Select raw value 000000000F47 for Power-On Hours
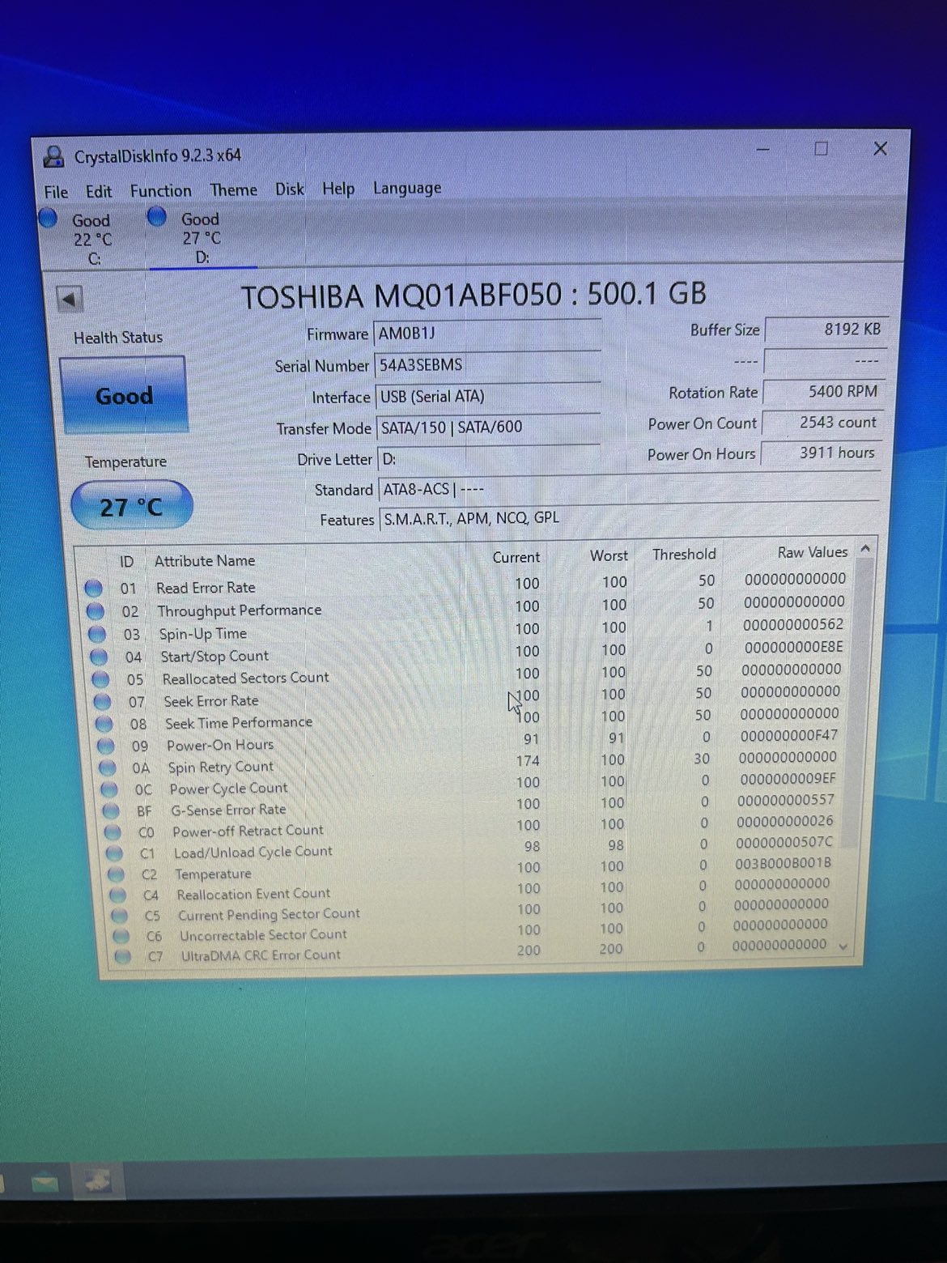Image resolution: width=947 pixels, height=1263 pixels. coord(789,736)
